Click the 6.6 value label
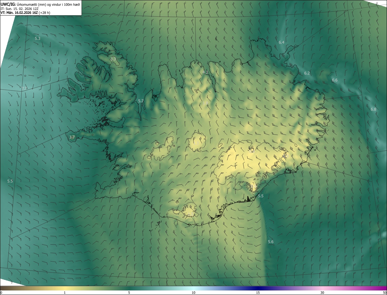The height and width of the screenshot is (295, 387). (x=335, y=80)
